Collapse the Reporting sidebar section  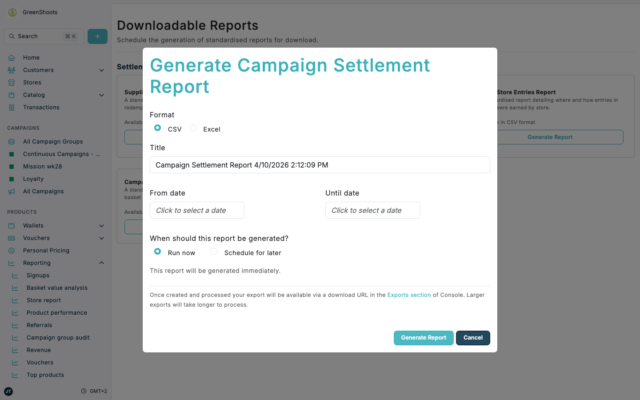point(102,263)
